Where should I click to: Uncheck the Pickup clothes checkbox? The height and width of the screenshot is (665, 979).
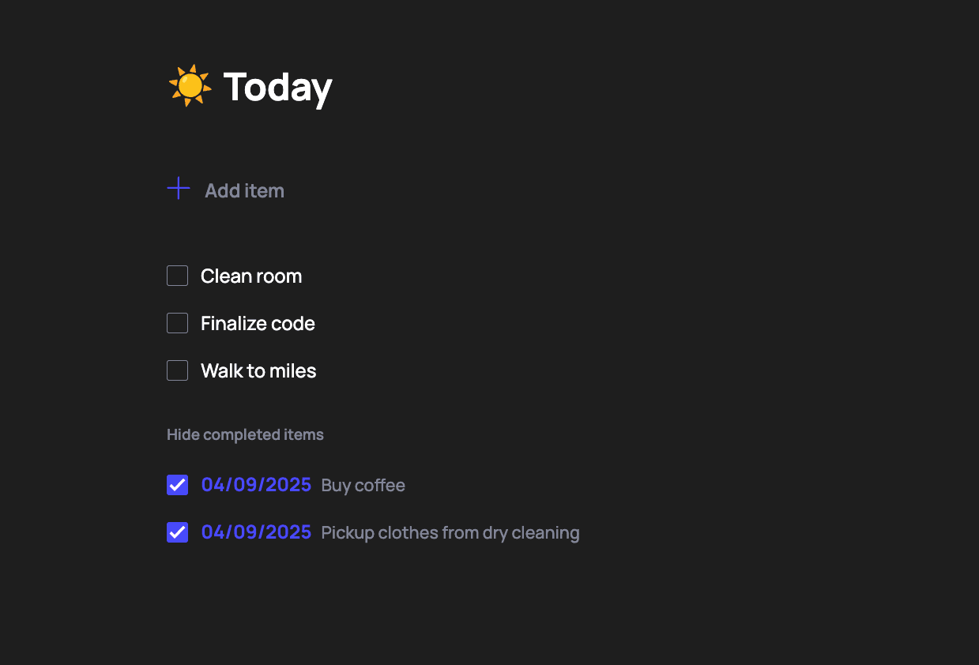[177, 532]
